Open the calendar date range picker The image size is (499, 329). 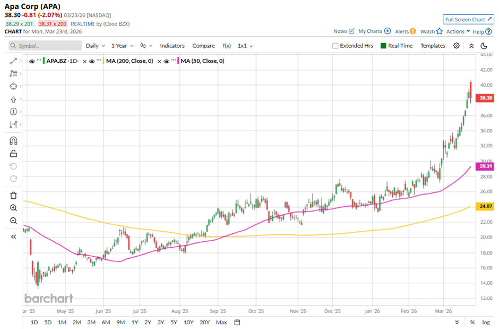pos(237,322)
